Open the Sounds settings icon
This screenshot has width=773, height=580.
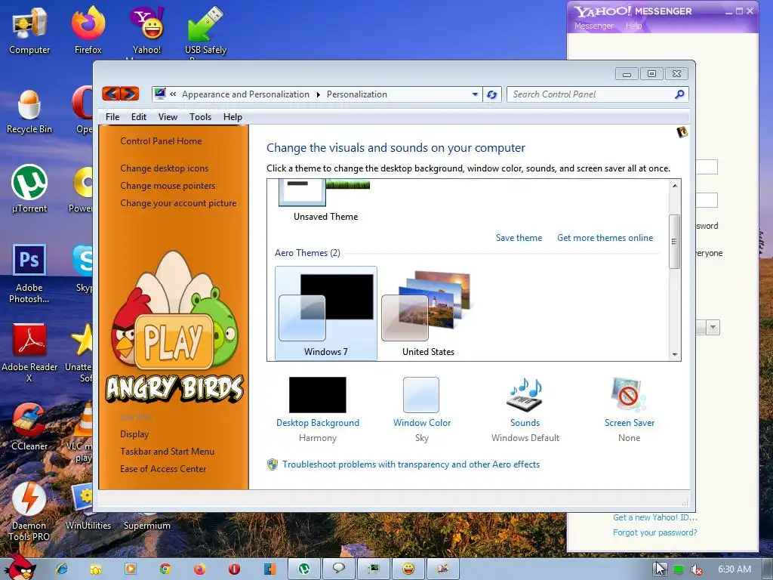525,394
